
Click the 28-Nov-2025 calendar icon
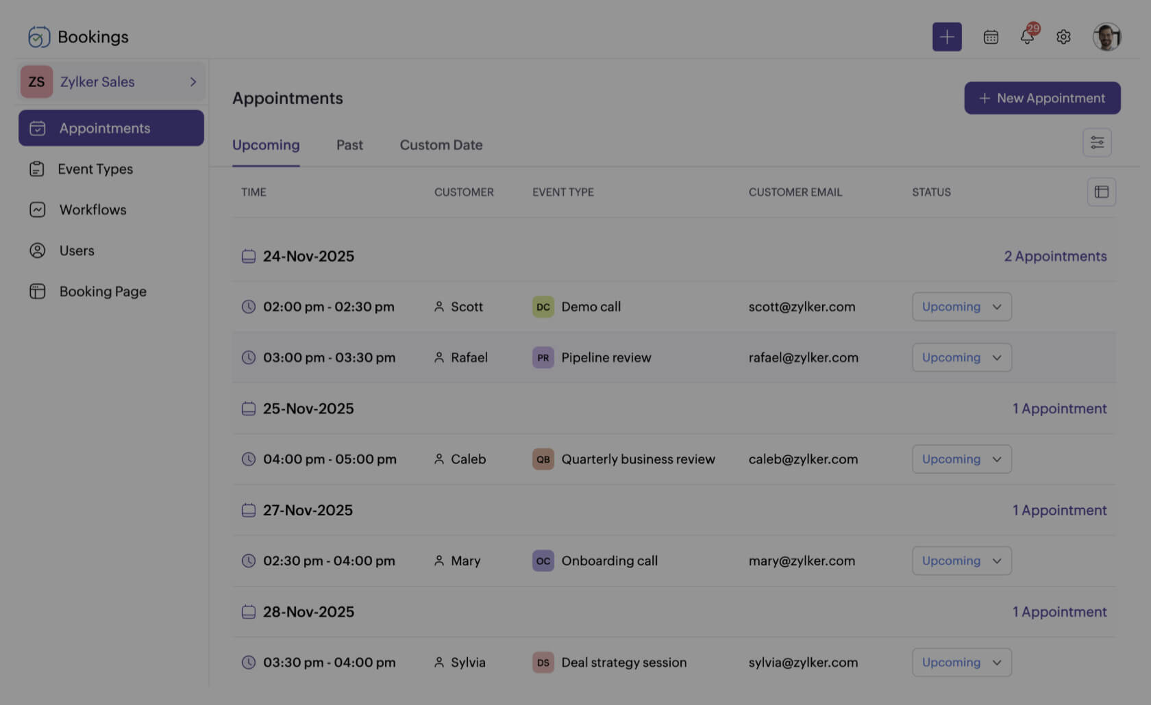(249, 612)
